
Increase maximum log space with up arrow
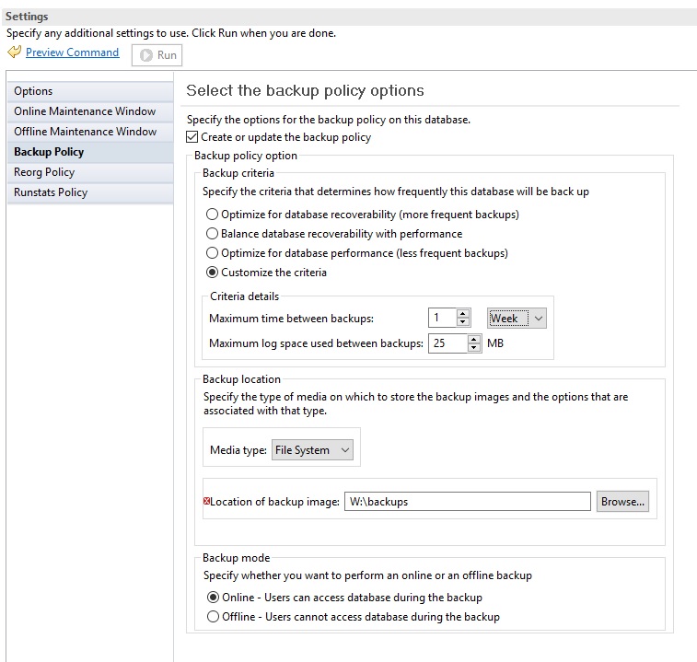[474, 339]
